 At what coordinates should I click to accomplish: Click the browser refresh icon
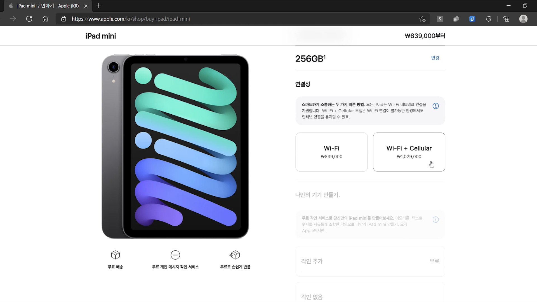(x=29, y=19)
